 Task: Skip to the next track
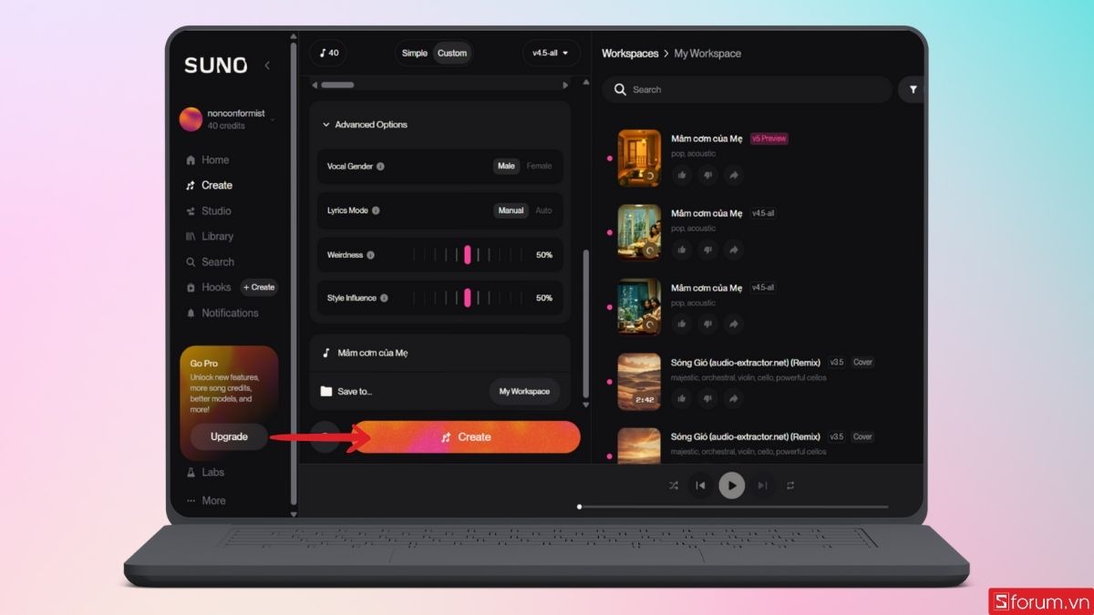pos(763,486)
